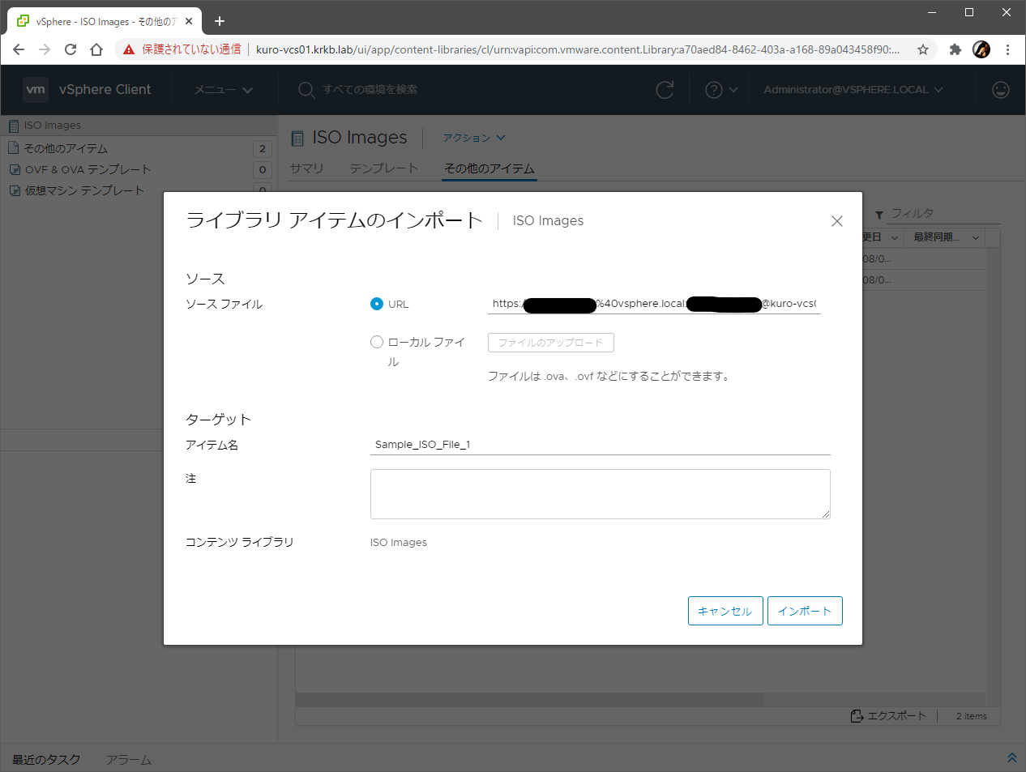Select the ローカル ファイル radio button
1026x772 pixels.
click(x=377, y=342)
